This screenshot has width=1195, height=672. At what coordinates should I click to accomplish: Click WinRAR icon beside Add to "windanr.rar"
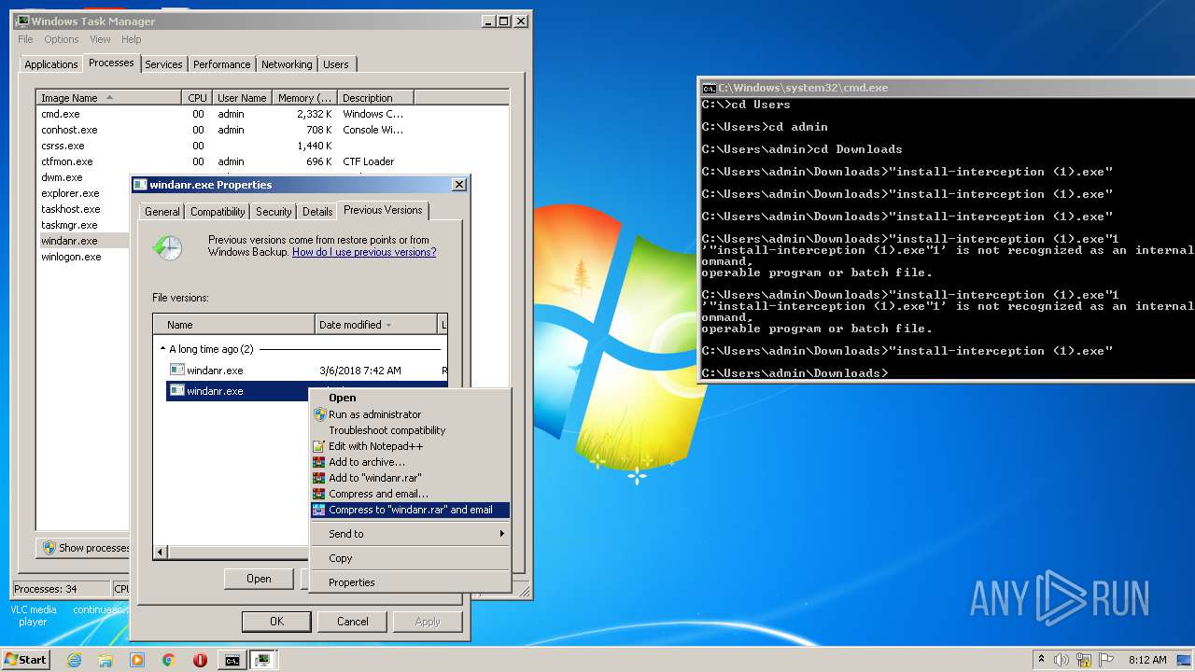(319, 478)
